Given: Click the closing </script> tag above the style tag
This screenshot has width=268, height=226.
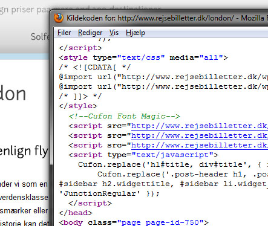Looking at the screenshot, I should pos(80,48).
